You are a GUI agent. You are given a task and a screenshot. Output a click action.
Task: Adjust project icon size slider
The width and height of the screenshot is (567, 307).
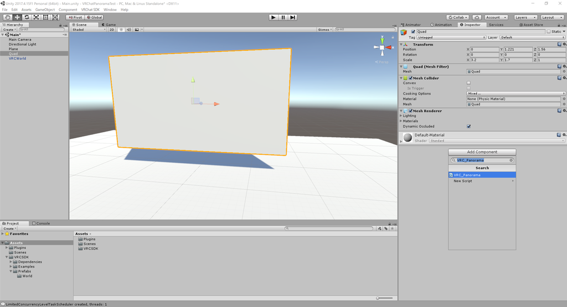pos(384,298)
